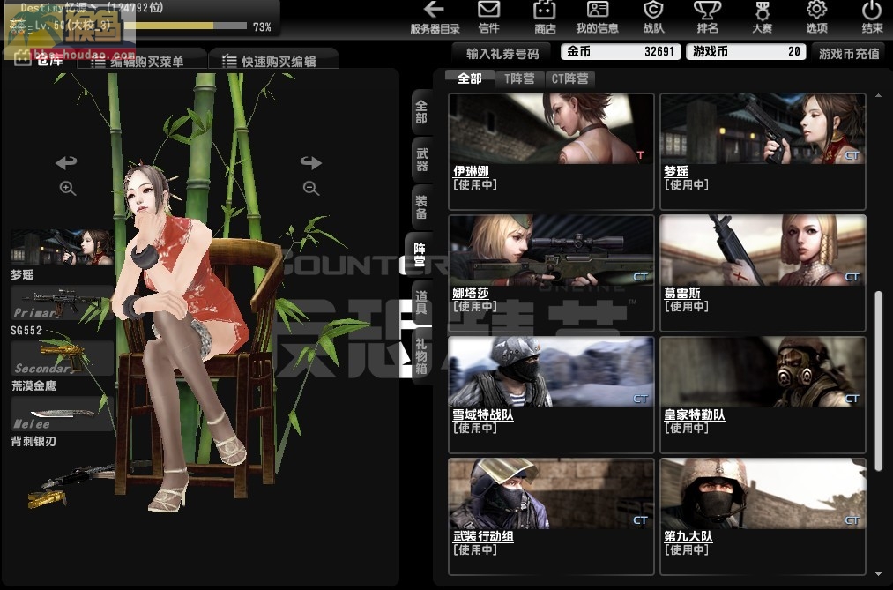The height and width of the screenshot is (590, 893).
Task: Zoom out of the character model
Action: tap(311, 189)
